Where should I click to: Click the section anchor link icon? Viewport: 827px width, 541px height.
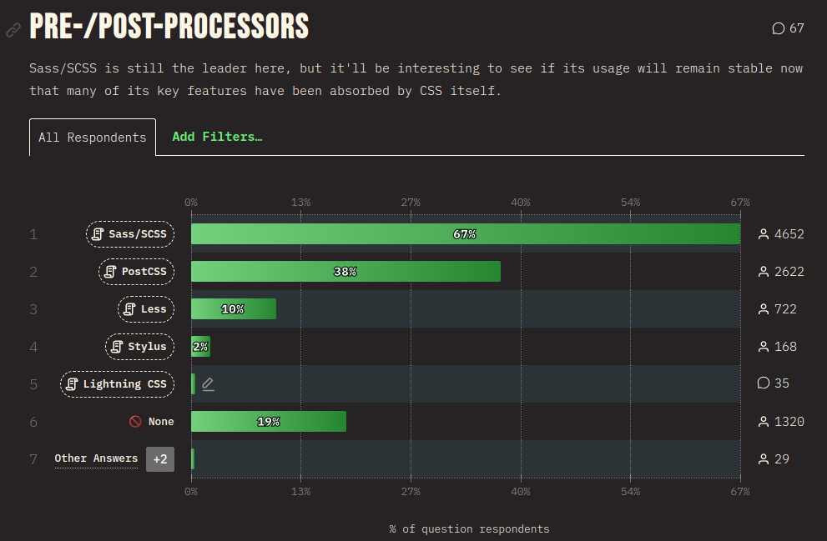pos(13,30)
